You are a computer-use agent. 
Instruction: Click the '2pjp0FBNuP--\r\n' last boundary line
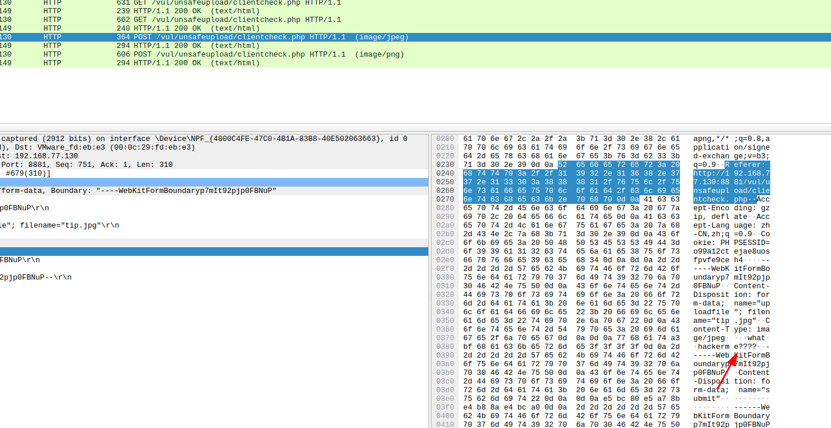(214, 277)
